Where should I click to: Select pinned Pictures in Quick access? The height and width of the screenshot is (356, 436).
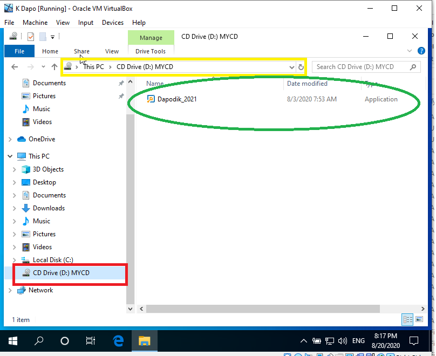(x=44, y=96)
